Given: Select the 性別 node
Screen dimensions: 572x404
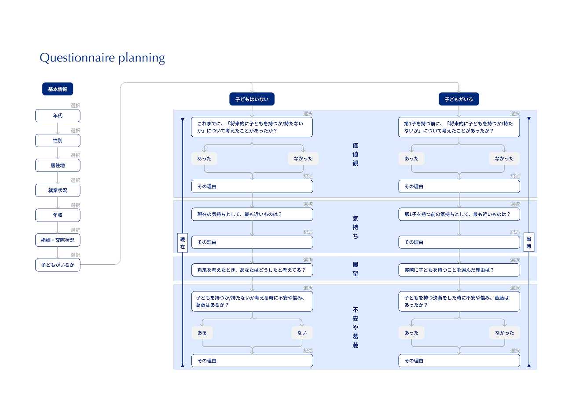Looking at the screenshot, I should pos(58,141).
